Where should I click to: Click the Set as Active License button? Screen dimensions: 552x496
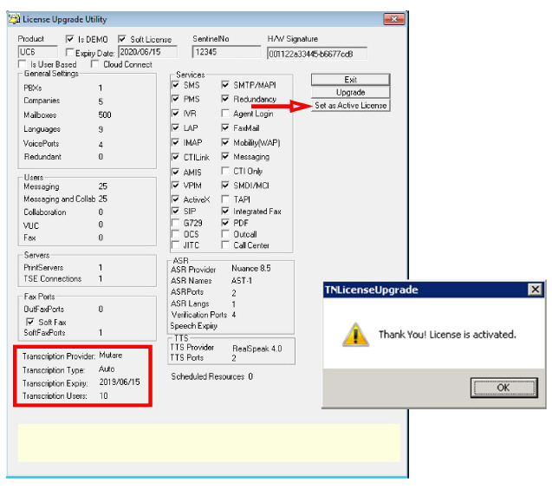[x=351, y=106]
